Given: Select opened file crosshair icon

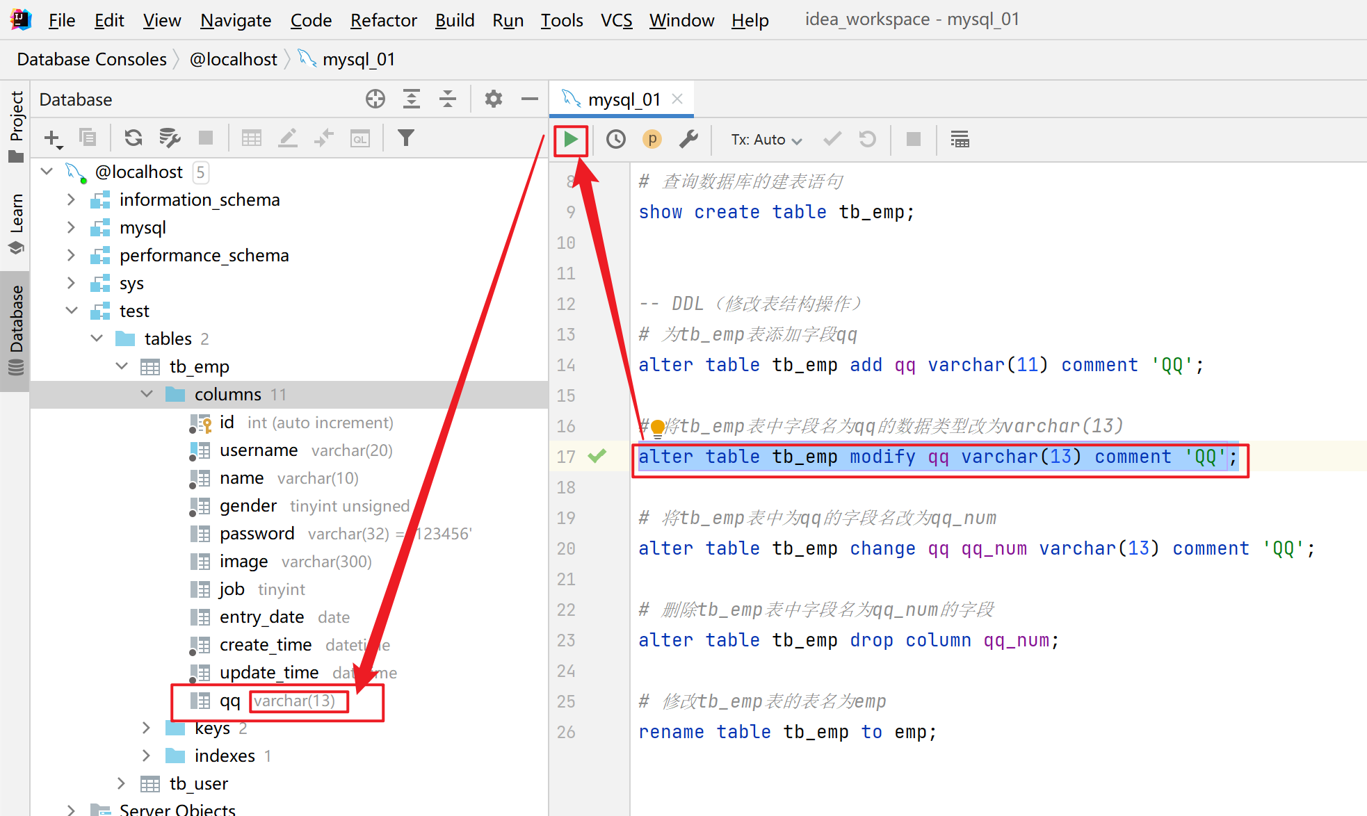Looking at the screenshot, I should pyautogui.click(x=375, y=99).
